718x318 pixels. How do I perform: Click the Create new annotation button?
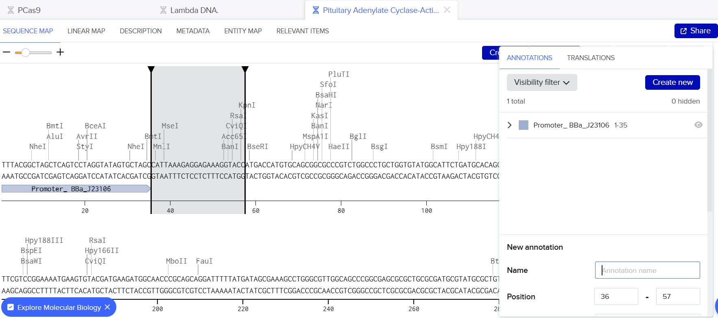click(x=672, y=82)
